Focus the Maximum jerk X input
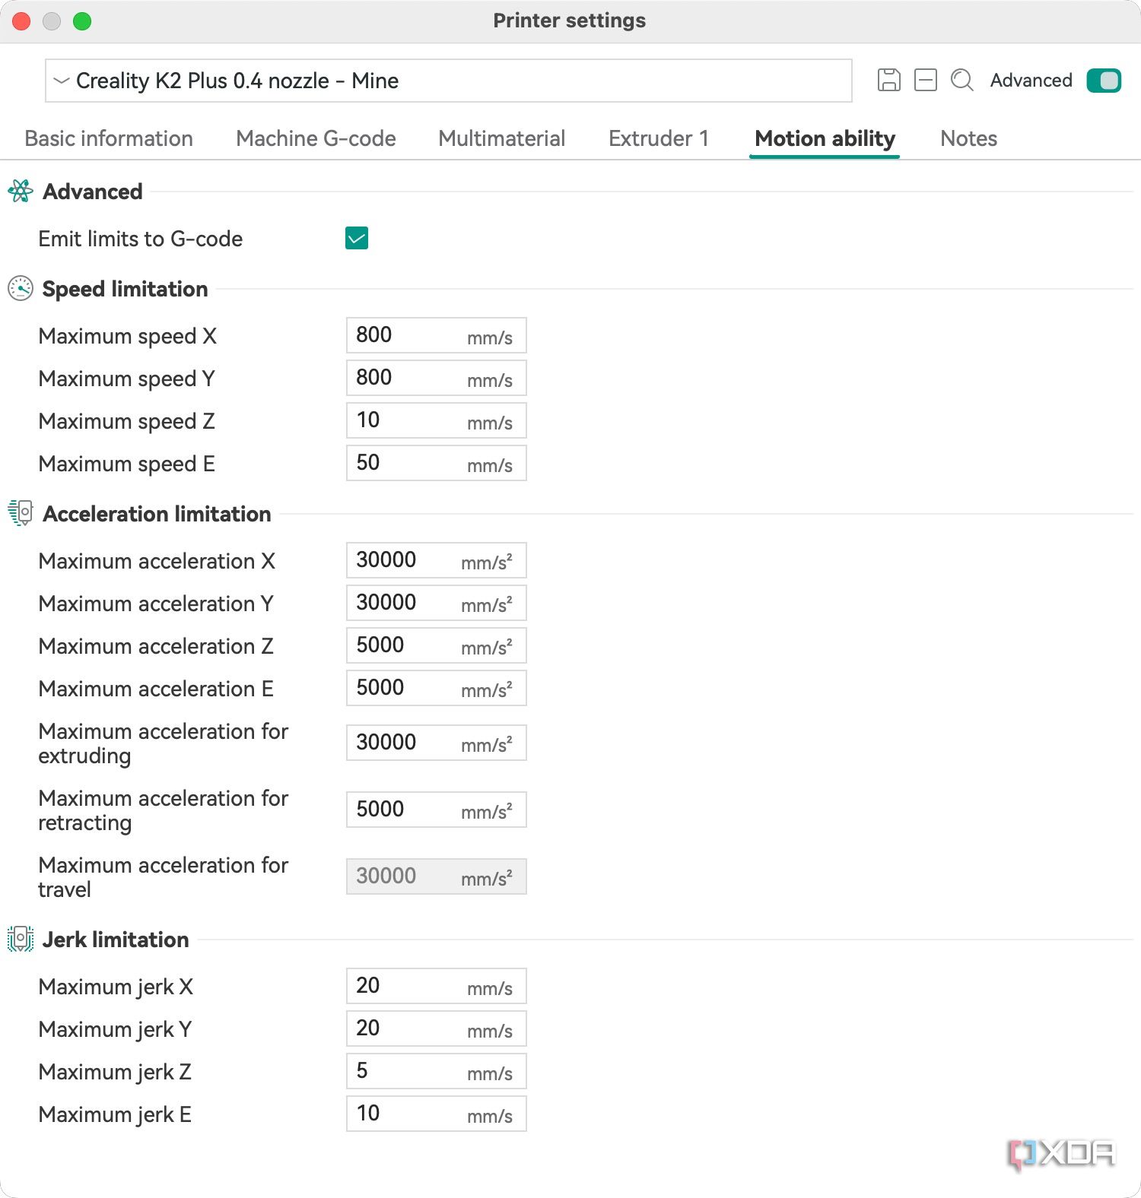The image size is (1141, 1198). tap(436, 986)
